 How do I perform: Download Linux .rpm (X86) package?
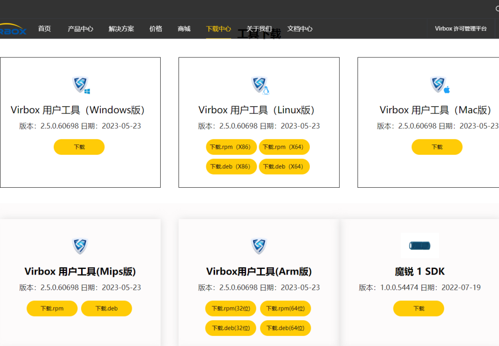(x=231, y=147)
